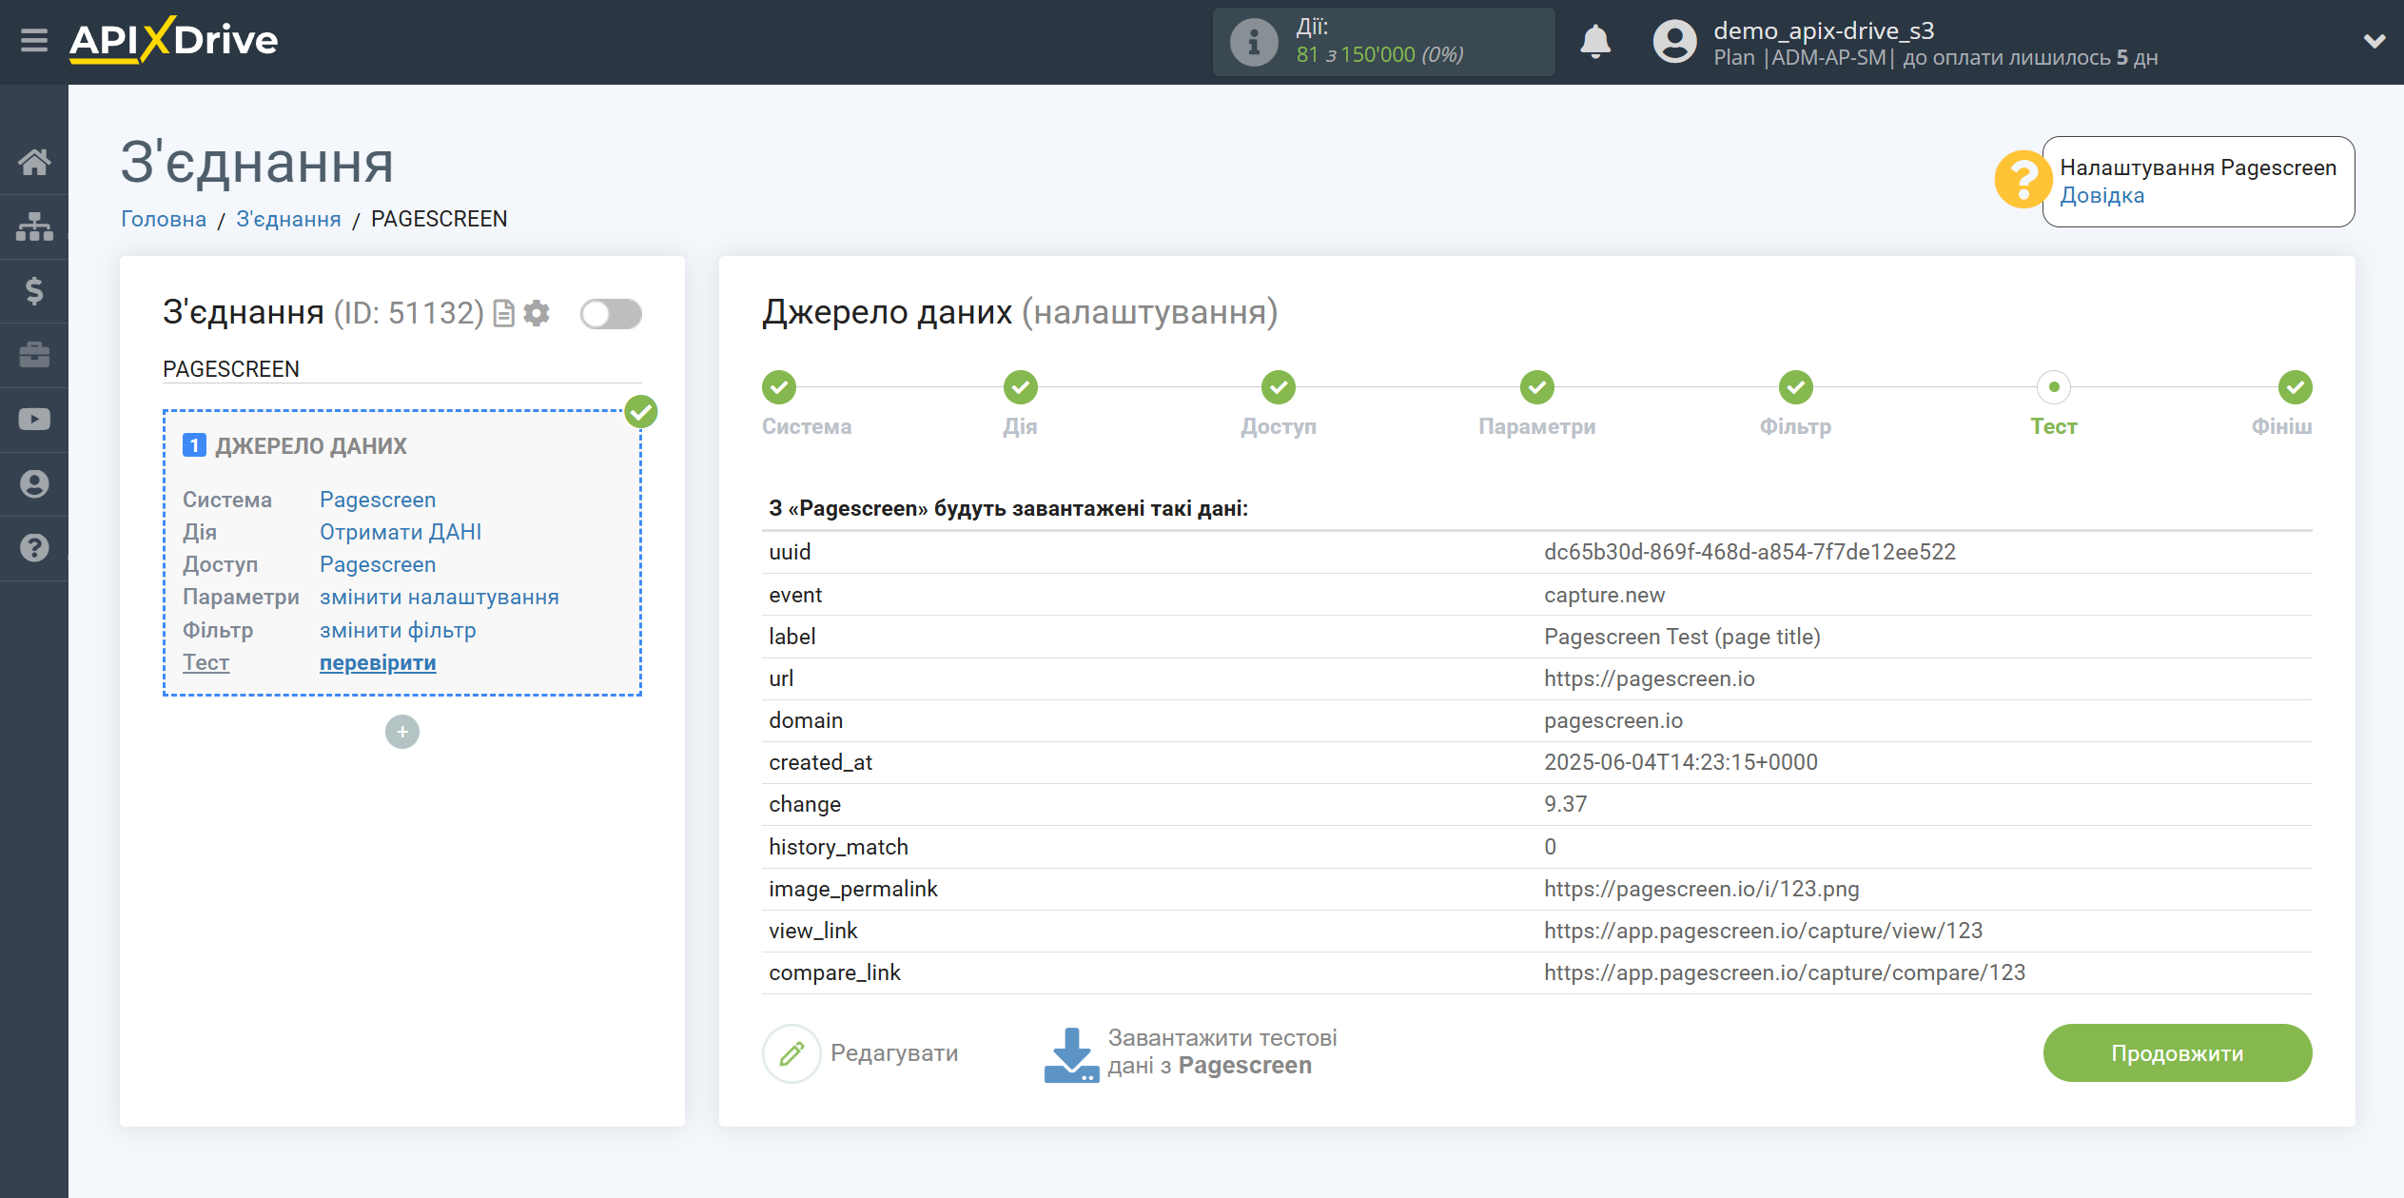Go to Фільтр step
Image resolution: width=2404 pixels, height=1198 pixels.
point(1796,387)
